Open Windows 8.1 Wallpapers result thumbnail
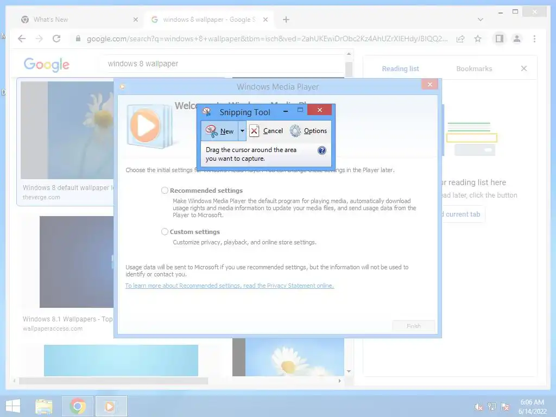The image size is (556, 417). click(77, 262)
